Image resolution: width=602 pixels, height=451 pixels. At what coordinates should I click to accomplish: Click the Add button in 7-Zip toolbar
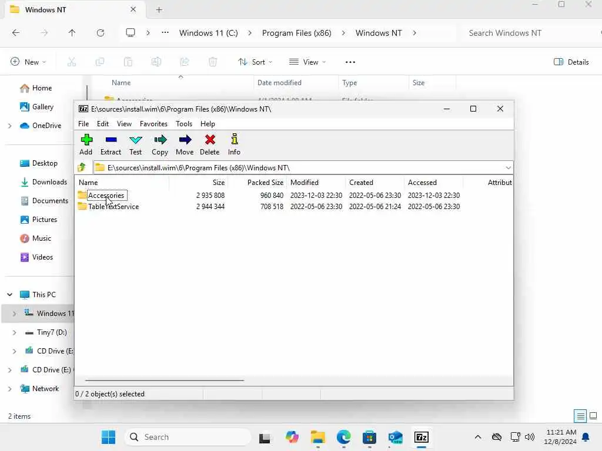[x=86, y=144]
